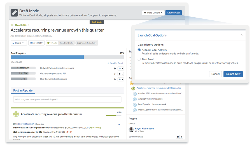Click the contributors help question mark icon

coord(181,137)
